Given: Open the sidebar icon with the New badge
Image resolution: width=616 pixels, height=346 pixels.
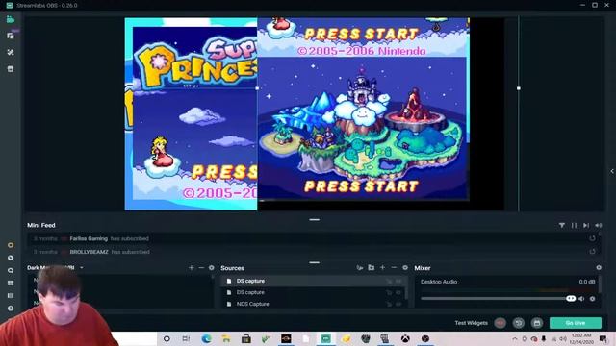Looking at the screenshot, I should coord(11,36).
